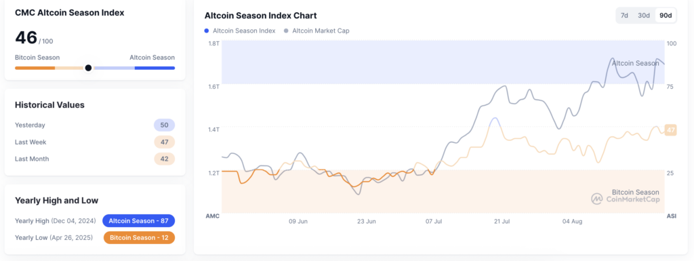
Task: Select the 30d chart range
Action: (x=644, y=16)
